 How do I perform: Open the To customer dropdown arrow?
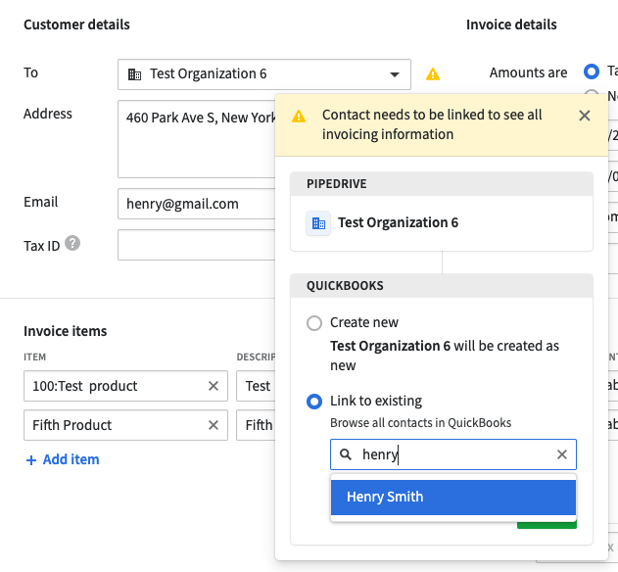click(394, 74)
